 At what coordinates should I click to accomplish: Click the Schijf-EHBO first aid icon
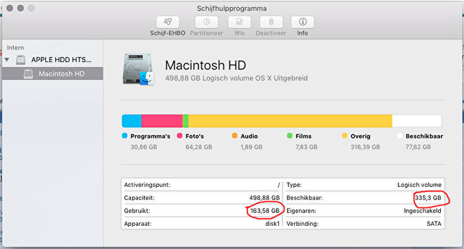167,22
